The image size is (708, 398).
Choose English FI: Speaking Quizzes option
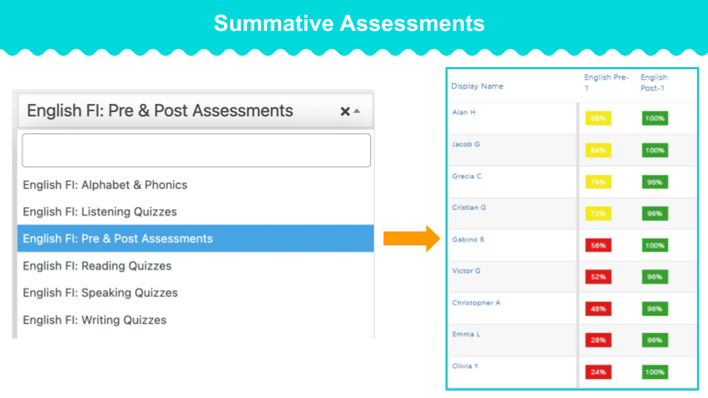100,293
